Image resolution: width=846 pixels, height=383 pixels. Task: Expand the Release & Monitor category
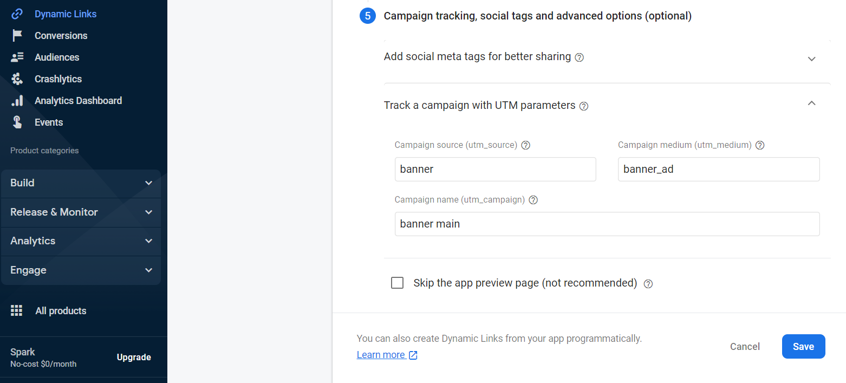81,212
